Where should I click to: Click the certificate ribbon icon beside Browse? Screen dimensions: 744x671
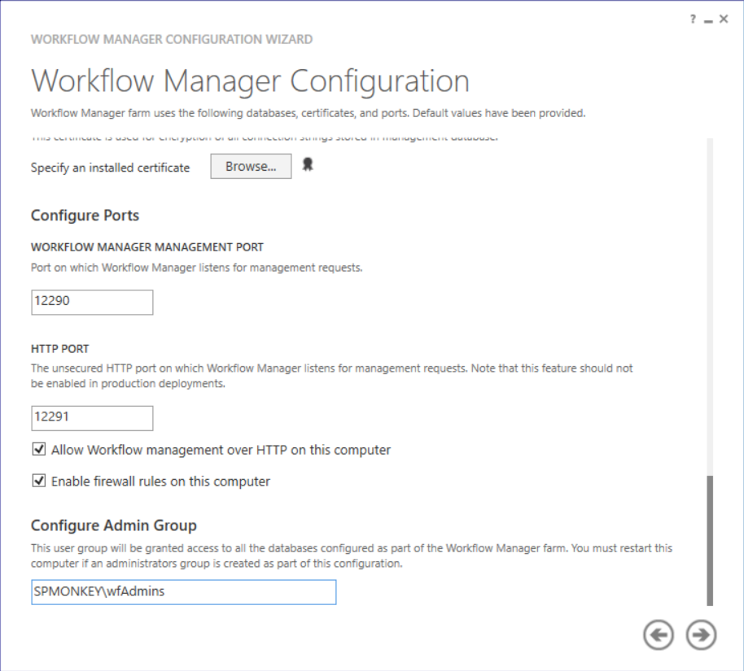click(x=308, y=165)
